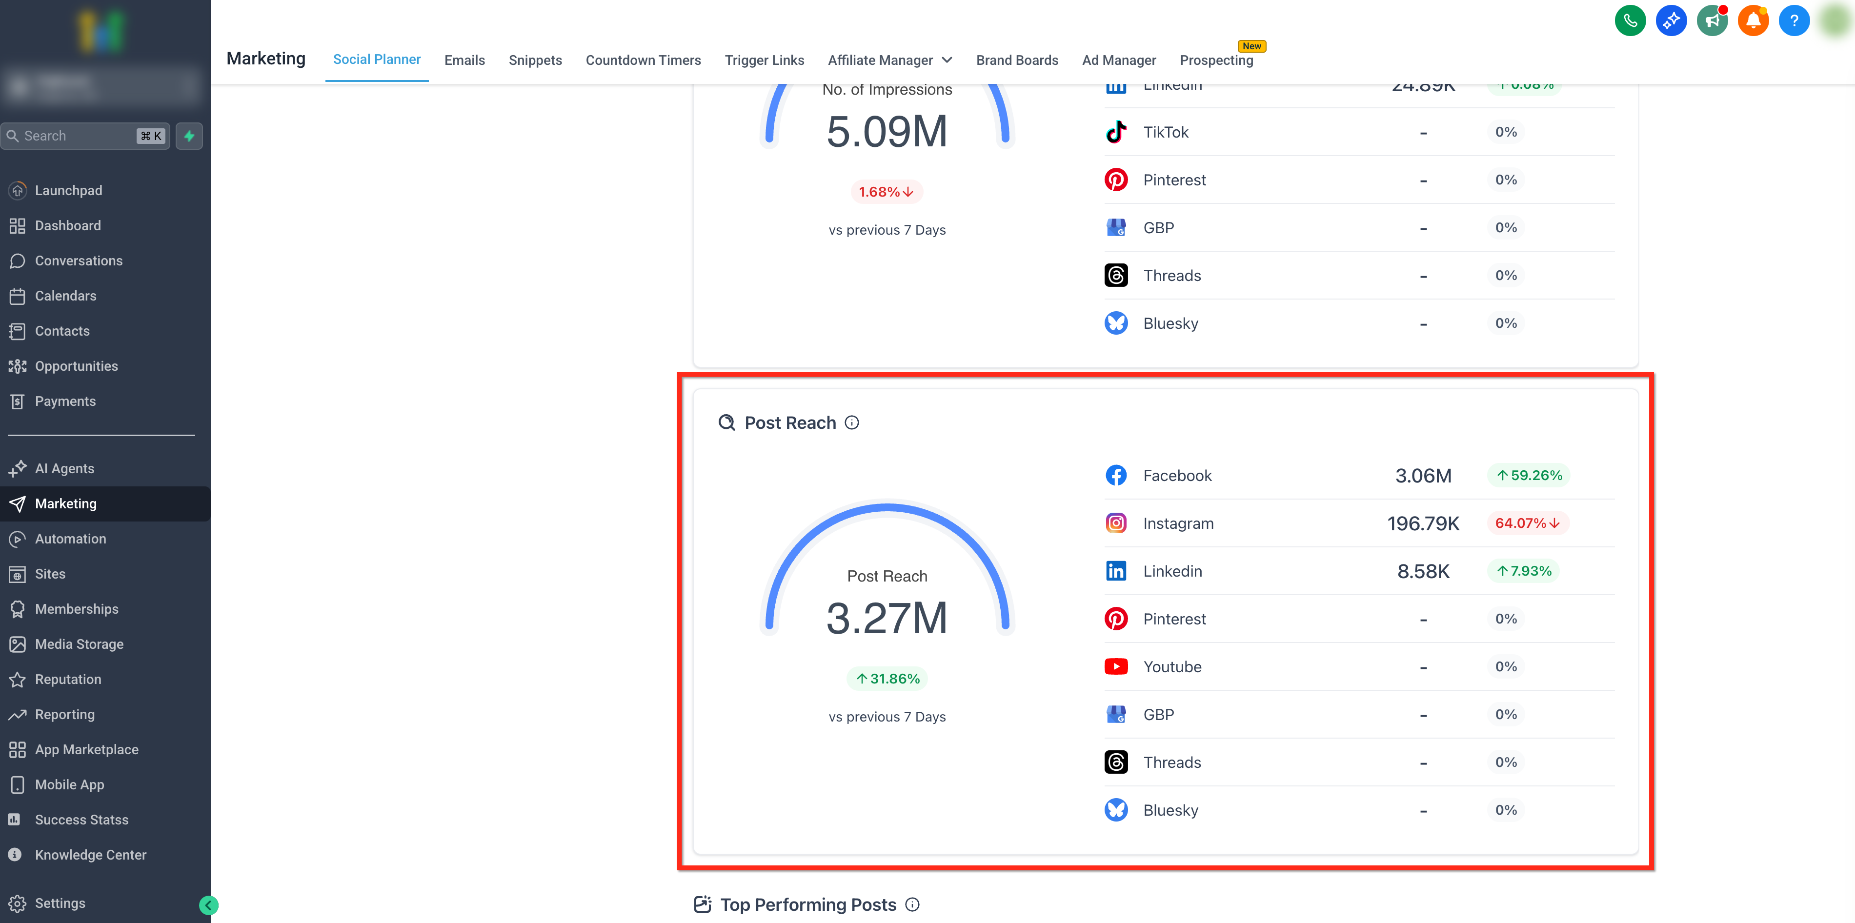Click Pinterest icon in Post Reach list
This screenshot has height=923, width=1855.
(x=1116, y=619)
